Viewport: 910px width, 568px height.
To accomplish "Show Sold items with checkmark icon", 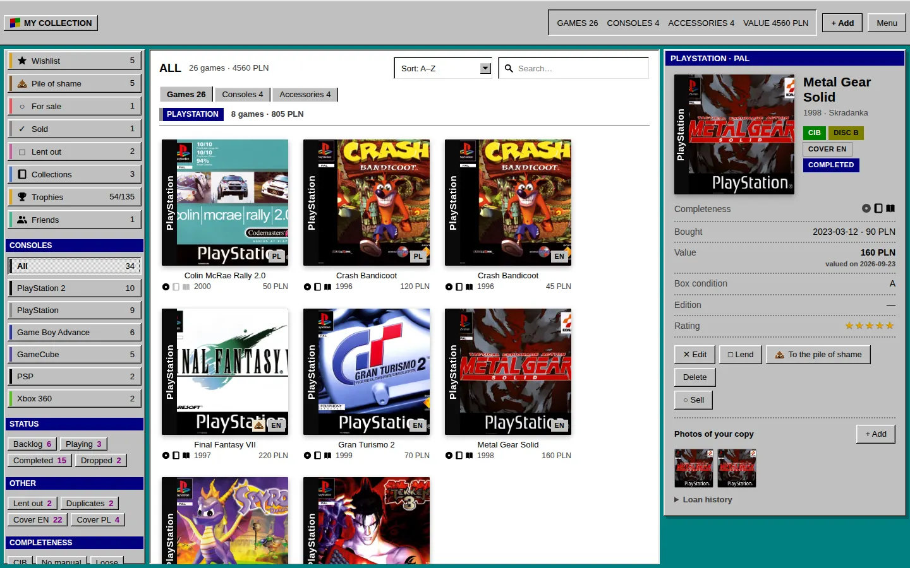I will (75, 129).
